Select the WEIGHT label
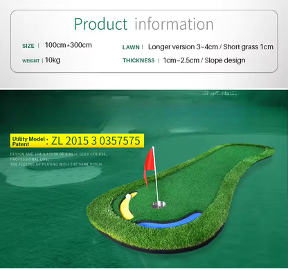The width and height of the screenshot is (288, 269). 30,61
